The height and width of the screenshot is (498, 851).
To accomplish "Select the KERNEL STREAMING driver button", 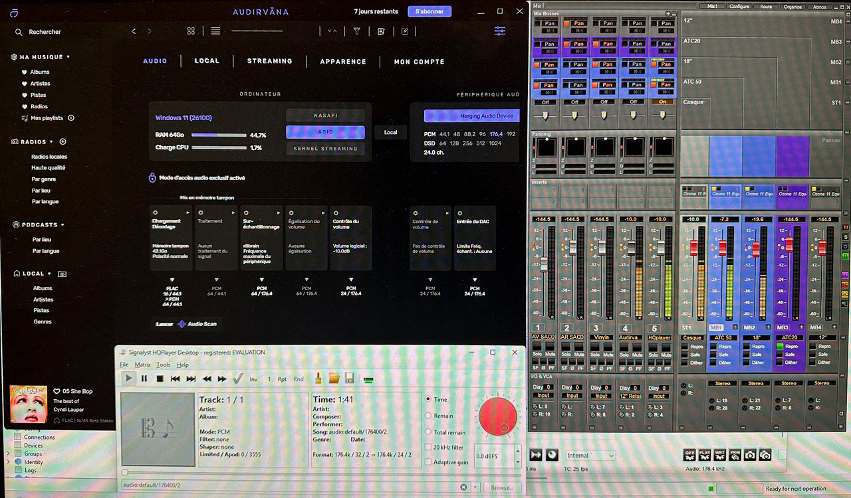I will tap(325, 148).
